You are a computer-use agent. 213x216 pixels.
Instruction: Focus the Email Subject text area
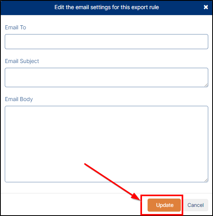tap(106, 77)
